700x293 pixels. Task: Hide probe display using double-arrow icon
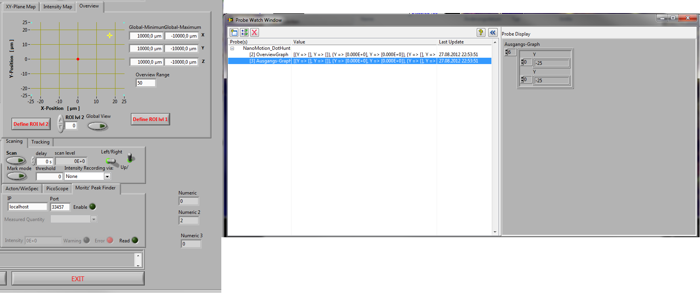point(493,32)
